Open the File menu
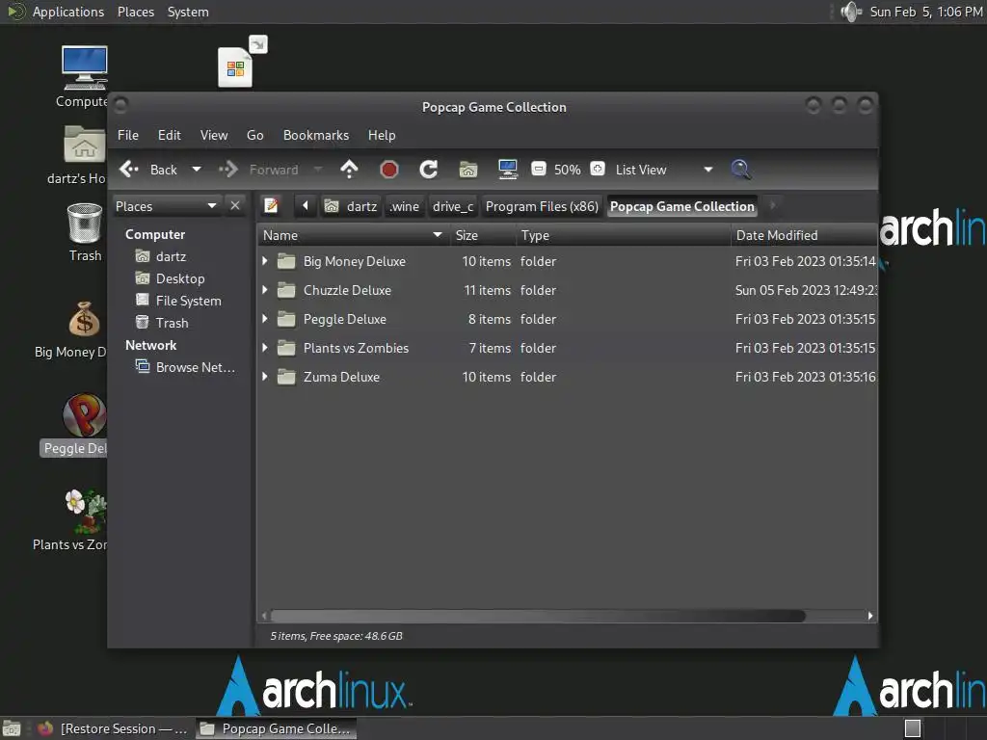Viewport: 987px width, 740px height. [128, 135]
